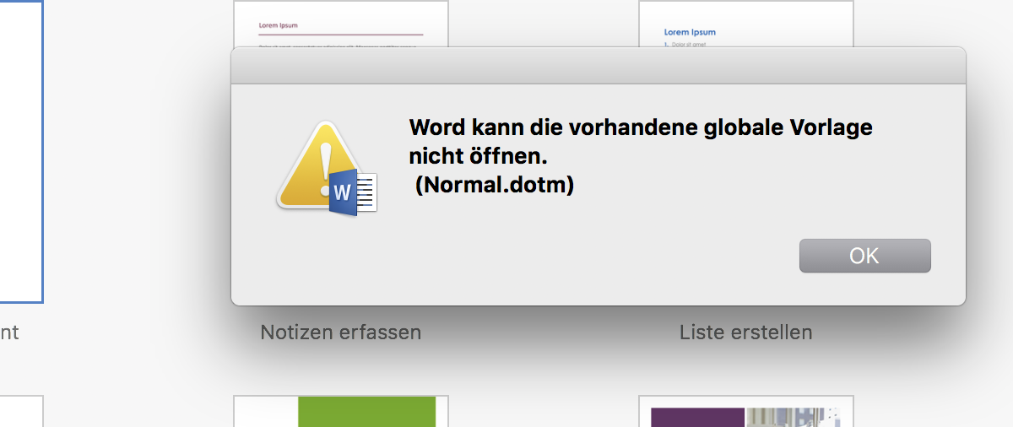Open the purple photo template thumbnail

pos(746,411)
